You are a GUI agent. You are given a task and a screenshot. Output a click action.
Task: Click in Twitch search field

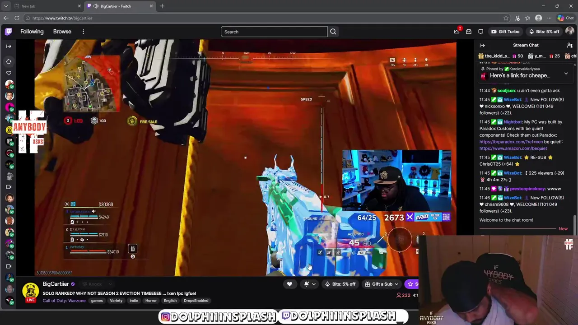(x=274, y=32)
